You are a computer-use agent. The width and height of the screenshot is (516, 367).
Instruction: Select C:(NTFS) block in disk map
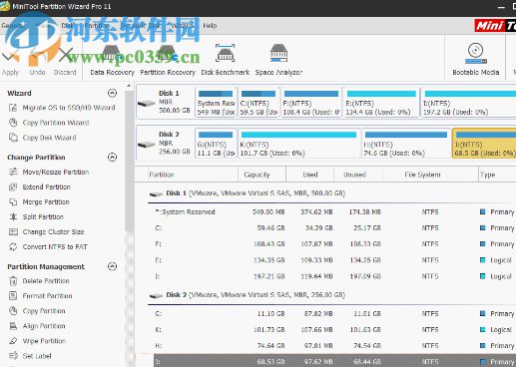pyautogui.click(x=258, y=103)
